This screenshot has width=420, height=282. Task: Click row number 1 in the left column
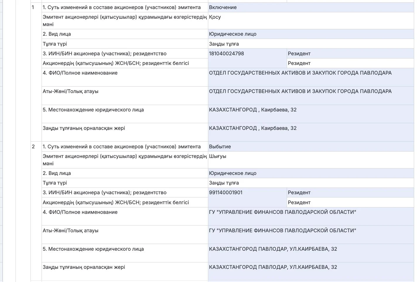33,7
